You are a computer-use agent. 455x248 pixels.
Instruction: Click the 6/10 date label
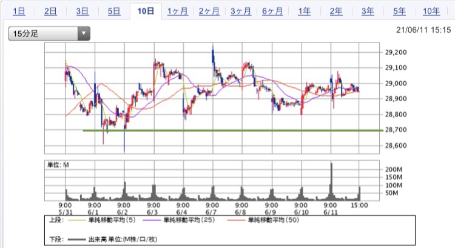pyautogui.click(x=302, y=212)
